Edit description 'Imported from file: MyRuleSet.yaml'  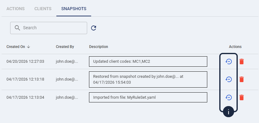pos(148,97)
